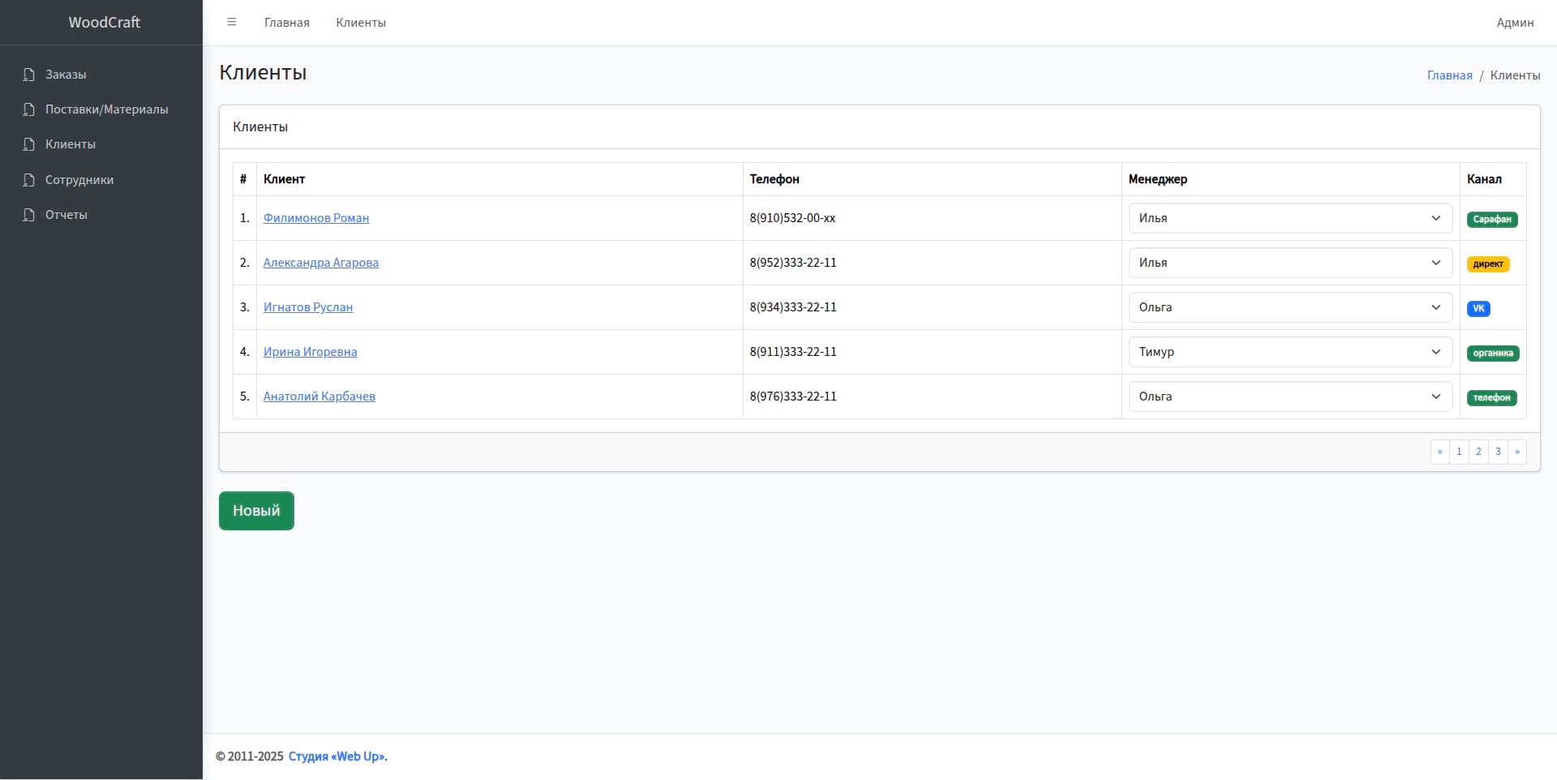Click the green Сарафан channel badge

pyautogui.click(x=1491, y=219)
